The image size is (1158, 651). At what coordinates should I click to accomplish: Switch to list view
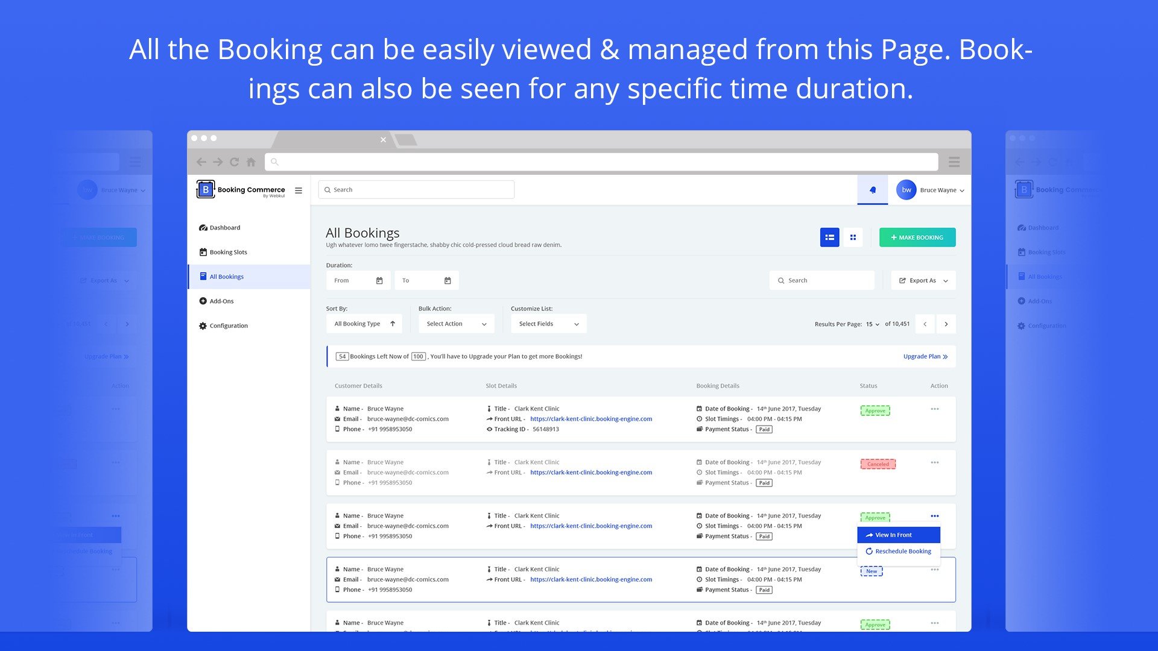point(829,237)
